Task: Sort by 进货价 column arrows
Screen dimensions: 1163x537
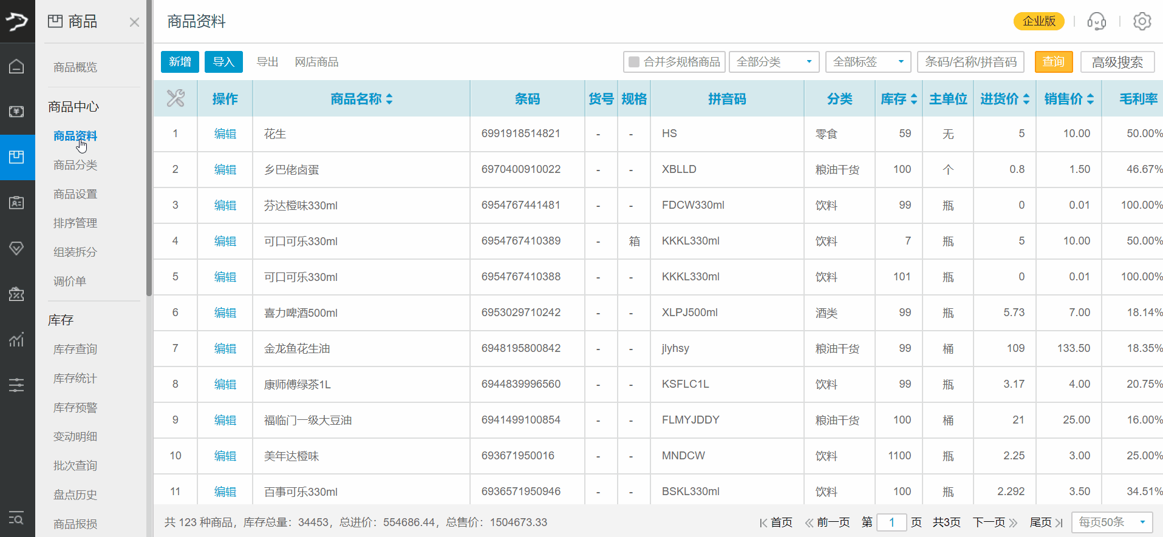Action: point(1026,99)
